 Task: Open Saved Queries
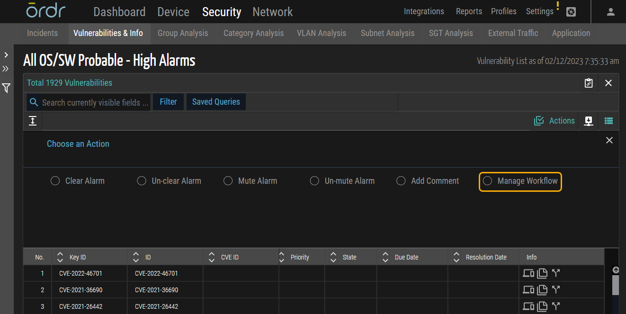(x=216, y=102)
